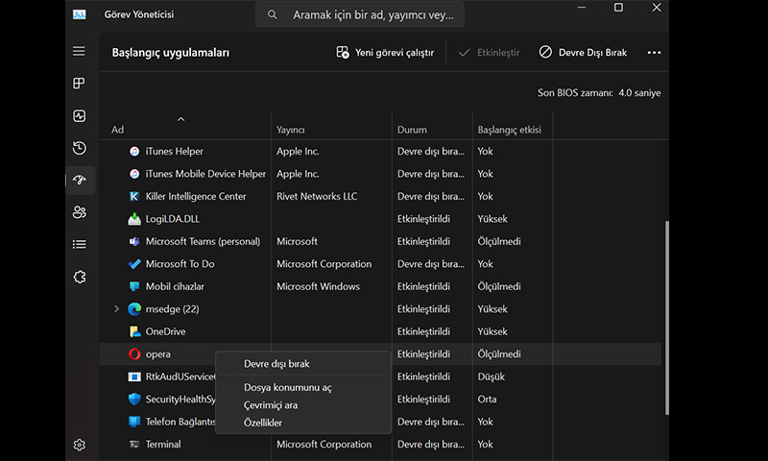Click the Microsoft Teams (personal) icon
Viewport: 768px width, 461px height.
coord(134,241)
